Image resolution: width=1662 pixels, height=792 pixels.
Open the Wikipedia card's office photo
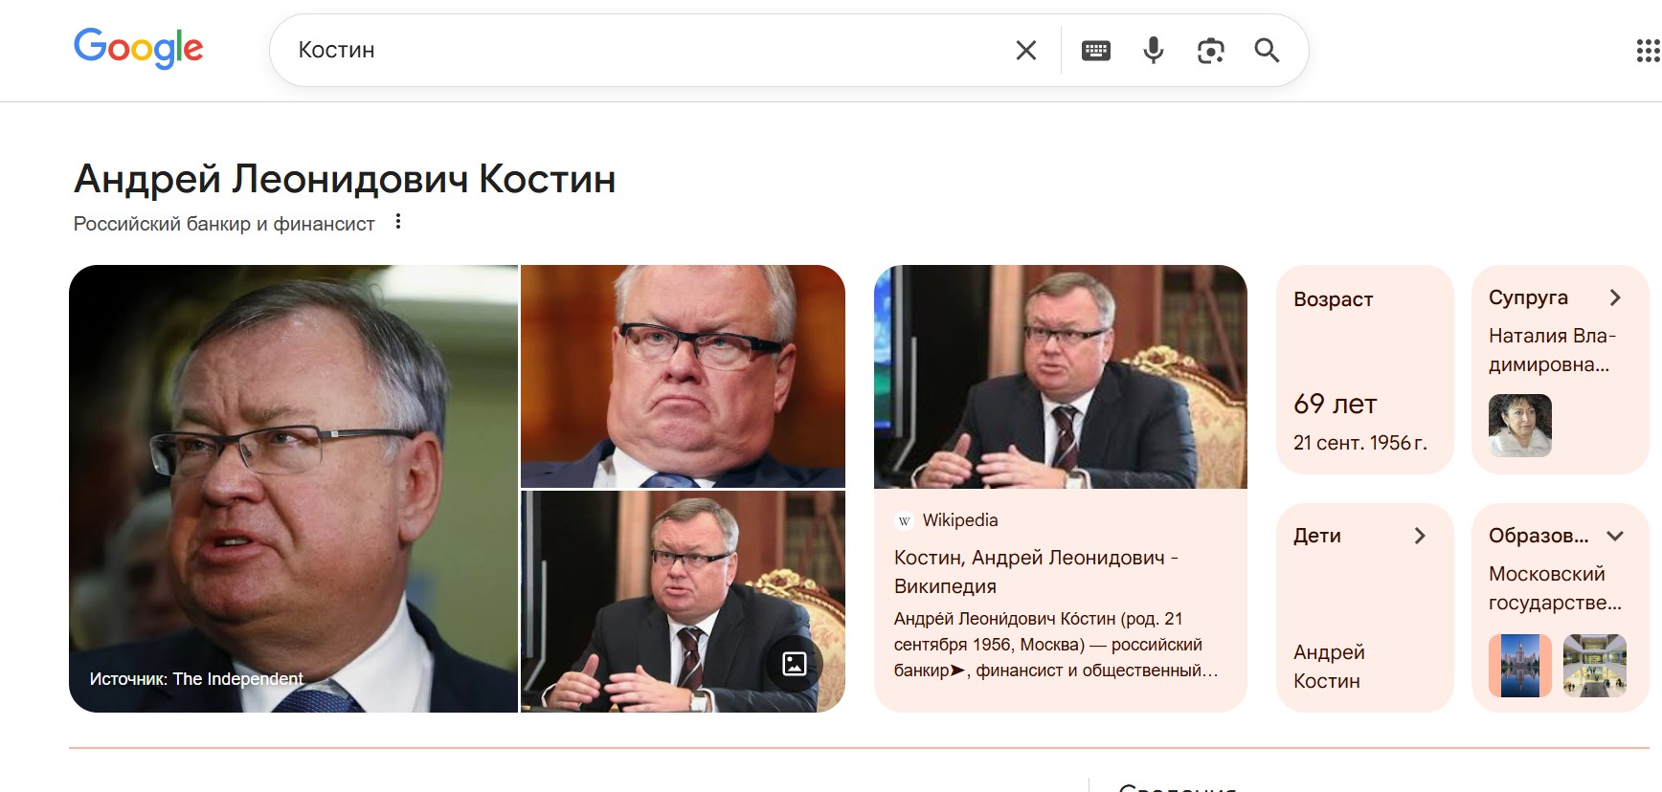(1060, 377)
